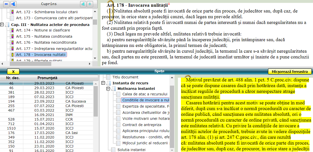Open Rezolutiunea - conditii section
313x152 pixels.
click(x=146, y=137)
